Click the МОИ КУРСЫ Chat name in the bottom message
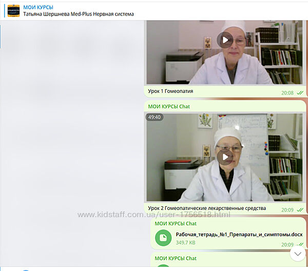This screenshot has height=271, width=308. click(x=176, y=258)
